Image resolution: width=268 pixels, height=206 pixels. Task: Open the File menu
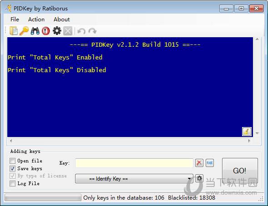pyautogui.click(x=15, y=19)
